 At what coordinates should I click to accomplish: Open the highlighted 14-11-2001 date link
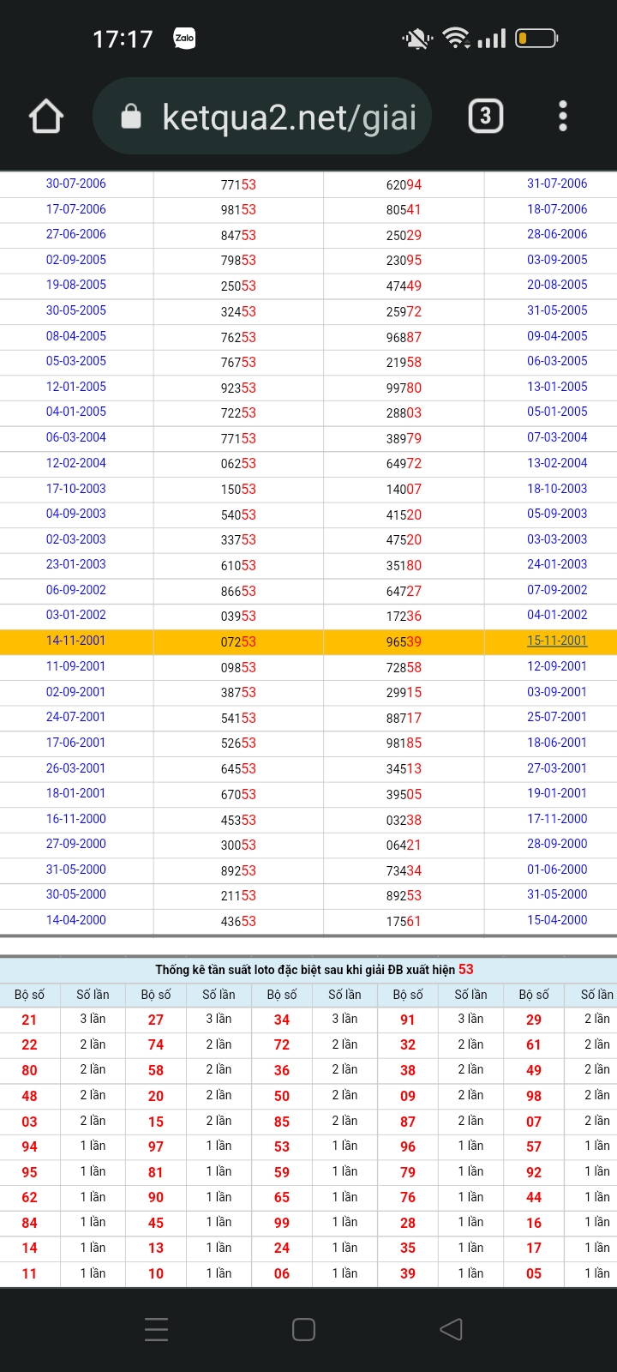coord(76,641)
